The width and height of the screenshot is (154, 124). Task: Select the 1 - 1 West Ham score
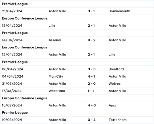[91, 91]
